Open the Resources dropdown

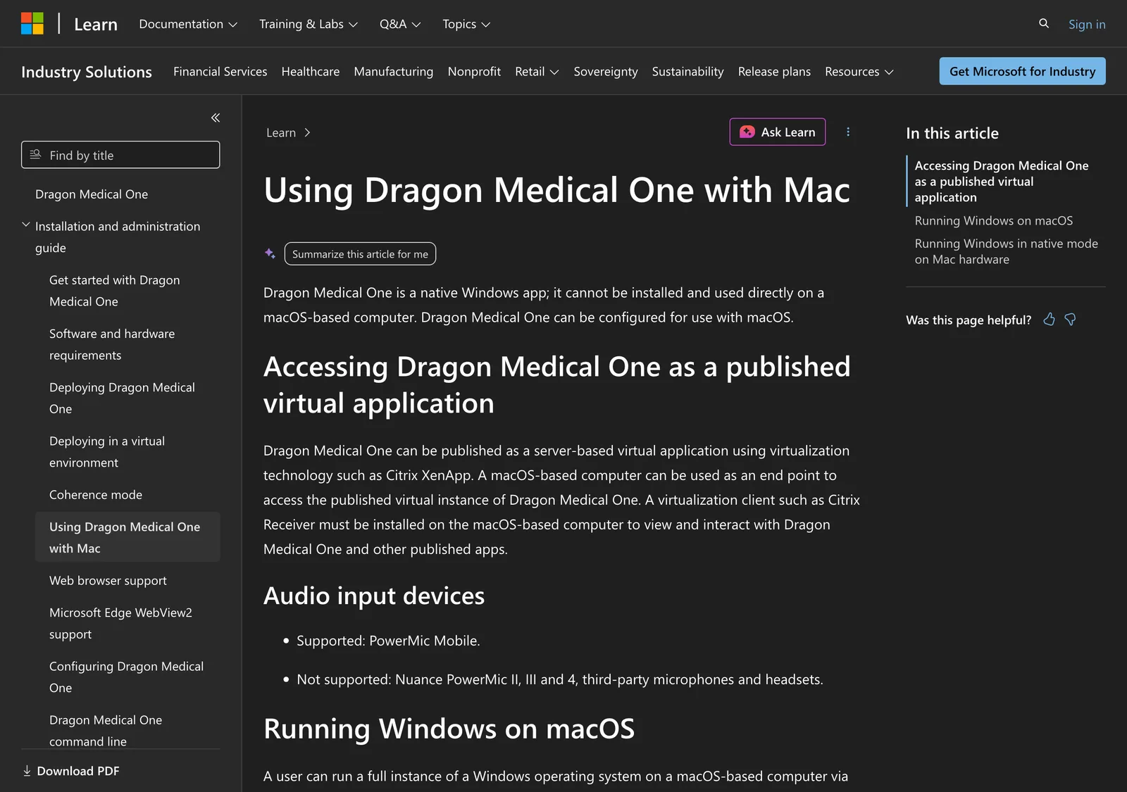point(859,72)
